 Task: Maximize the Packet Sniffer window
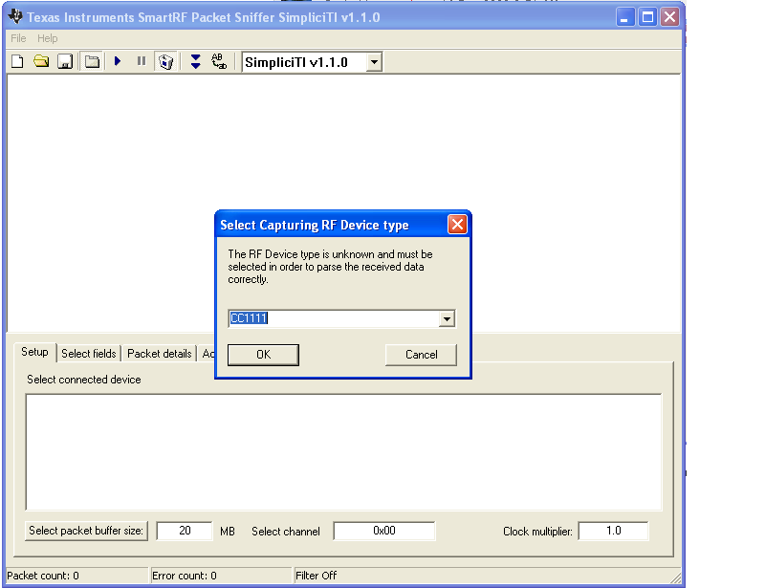pyautogui.click(x=647, y=17)
